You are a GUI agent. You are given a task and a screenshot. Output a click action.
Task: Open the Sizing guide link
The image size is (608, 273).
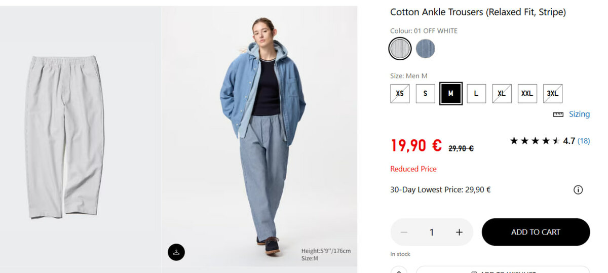coord(579,114)
